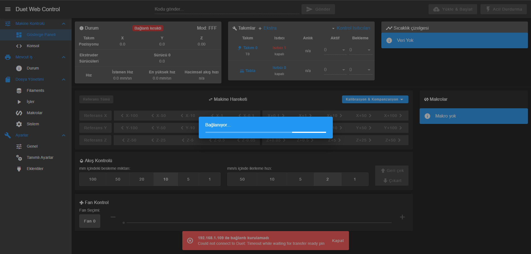Click the Sistem gear icon
Screen dimensions: 531x254
pos(19,124)
